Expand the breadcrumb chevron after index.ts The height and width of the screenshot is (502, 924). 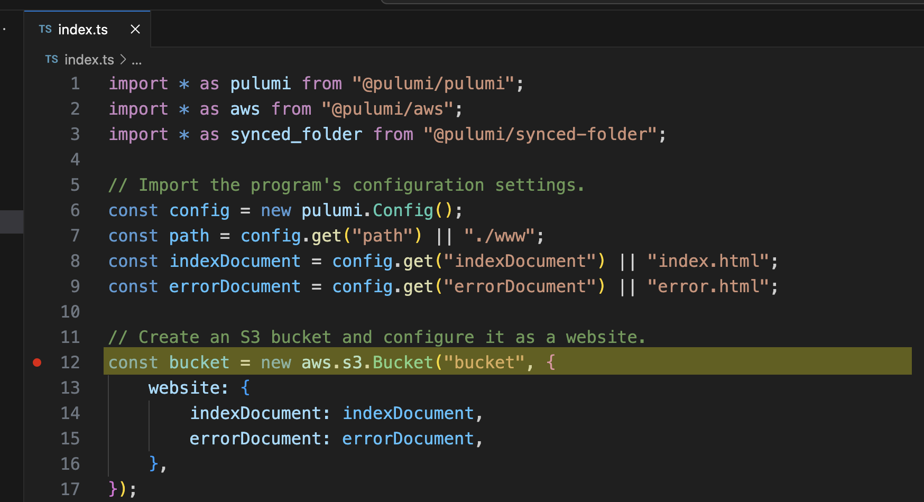[x=123, y=60]
